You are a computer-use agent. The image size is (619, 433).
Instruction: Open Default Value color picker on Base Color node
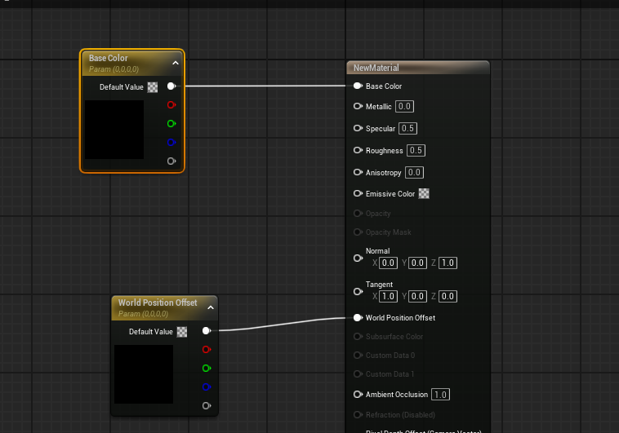153,87
